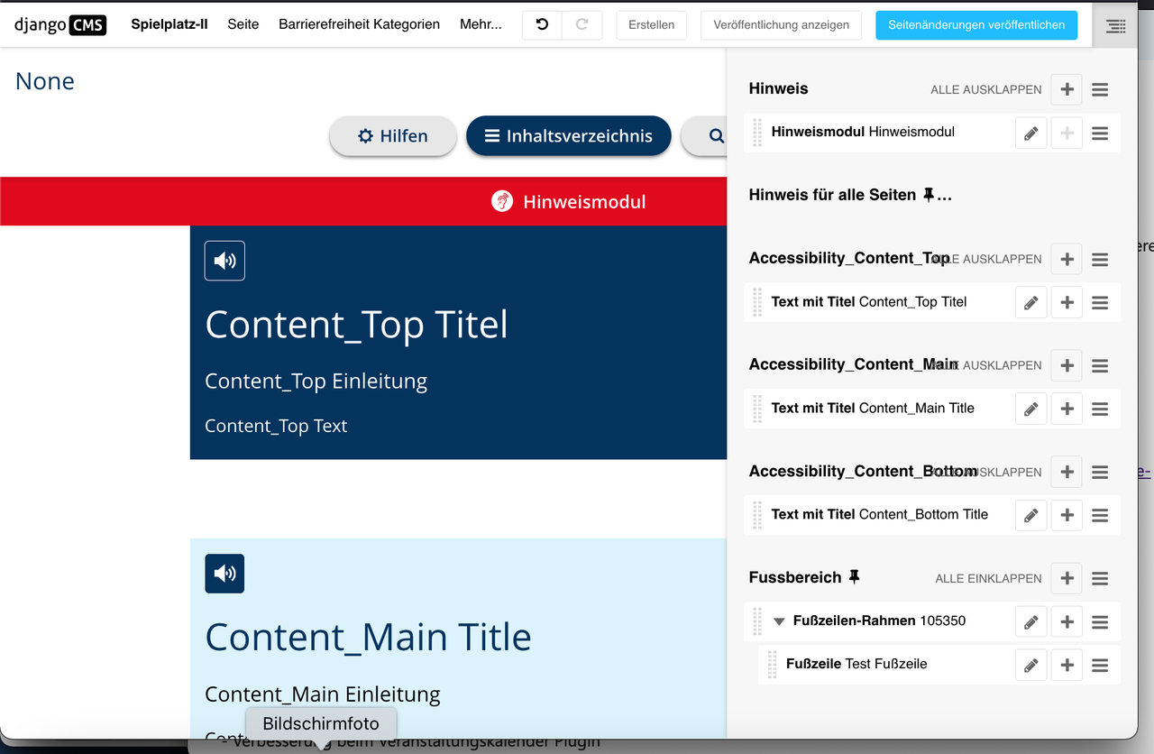Grab the Fußzeilen-Rahmen drag handle

click(x=757, y=621)
